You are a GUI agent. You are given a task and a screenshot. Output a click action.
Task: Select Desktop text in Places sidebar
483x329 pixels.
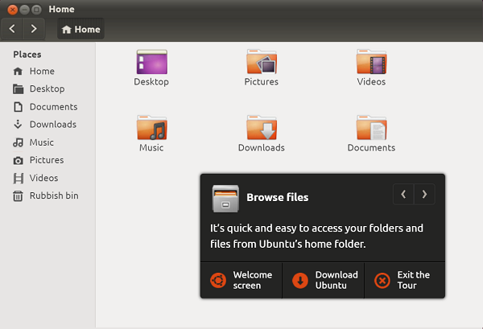[x=47, y=89]
